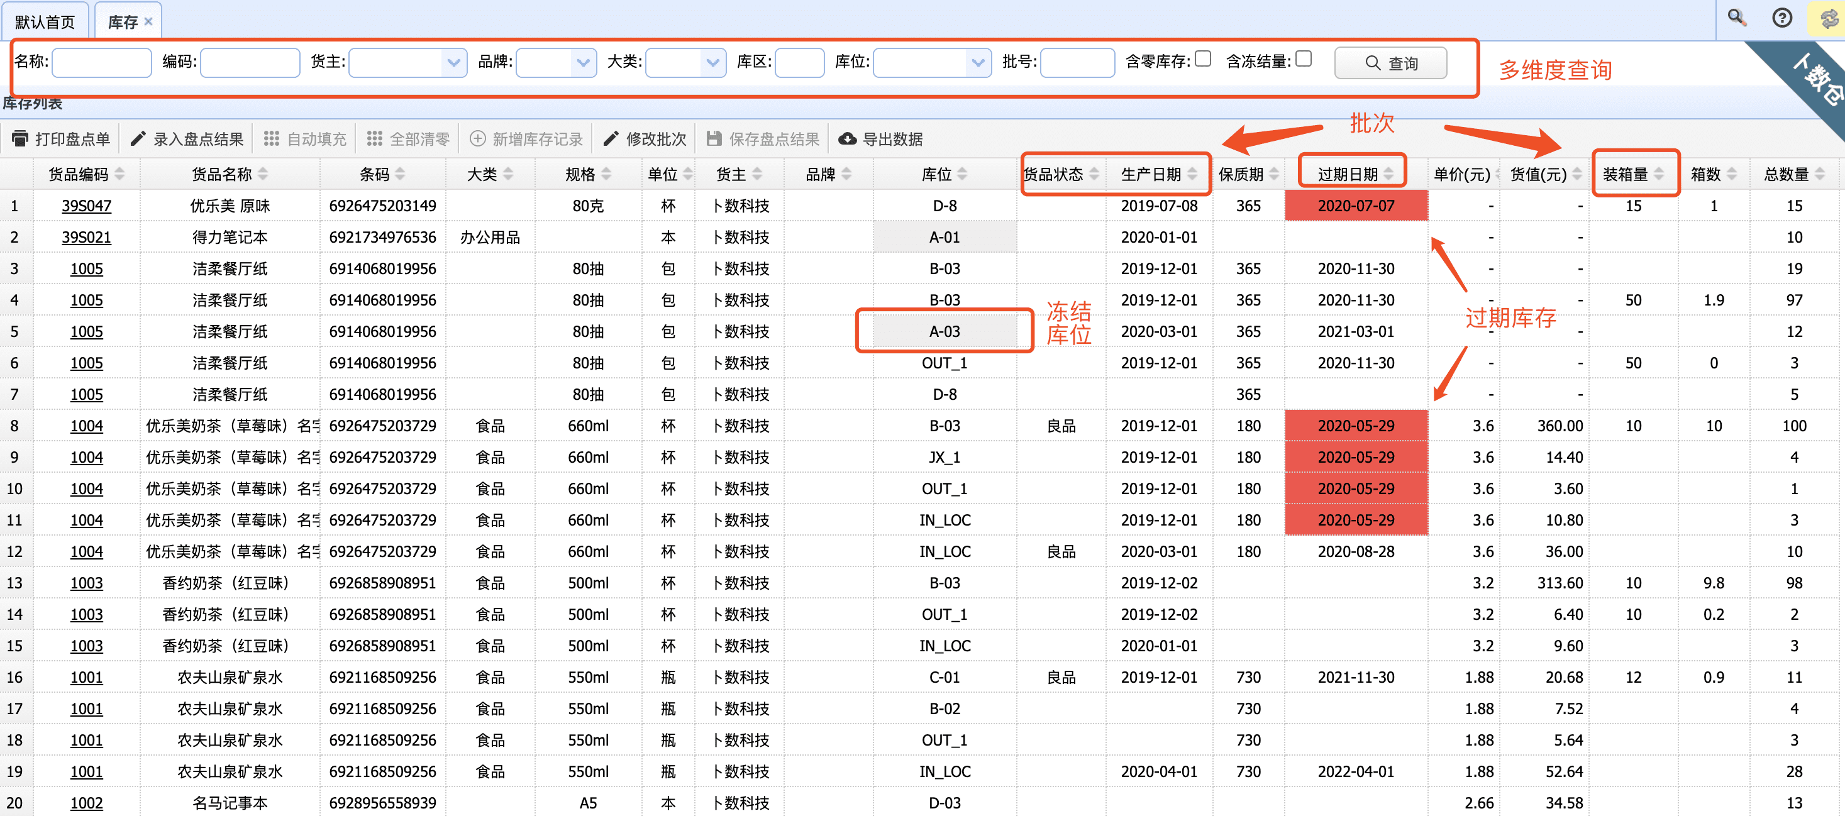Click barcode cell 6928956558939
This screenshot has height=816, width=1845.
point(382,803)
